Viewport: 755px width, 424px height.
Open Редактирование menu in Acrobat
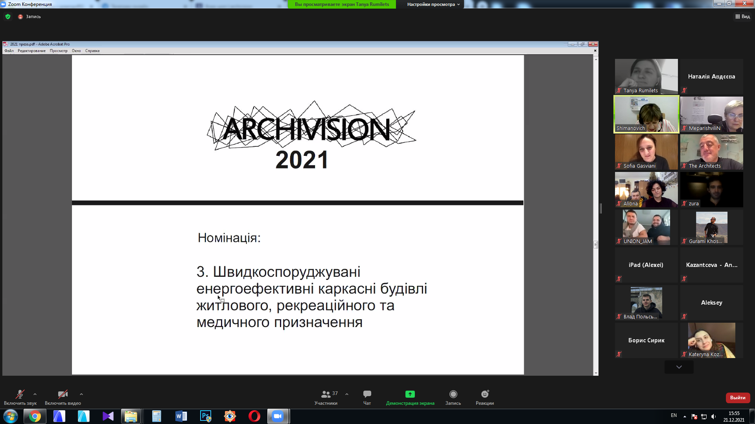tap(31, 51)
